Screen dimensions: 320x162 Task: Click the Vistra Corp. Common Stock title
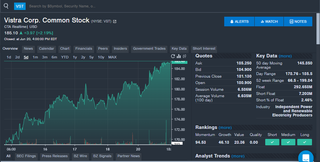click(47, 20)
